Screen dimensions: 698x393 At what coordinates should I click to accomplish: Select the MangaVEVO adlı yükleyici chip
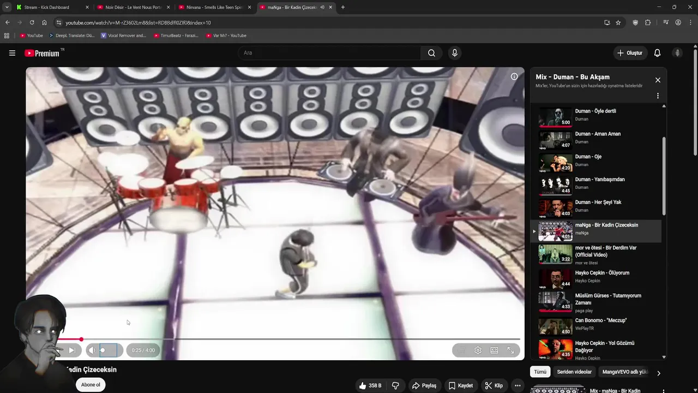[x=625, y=372]
